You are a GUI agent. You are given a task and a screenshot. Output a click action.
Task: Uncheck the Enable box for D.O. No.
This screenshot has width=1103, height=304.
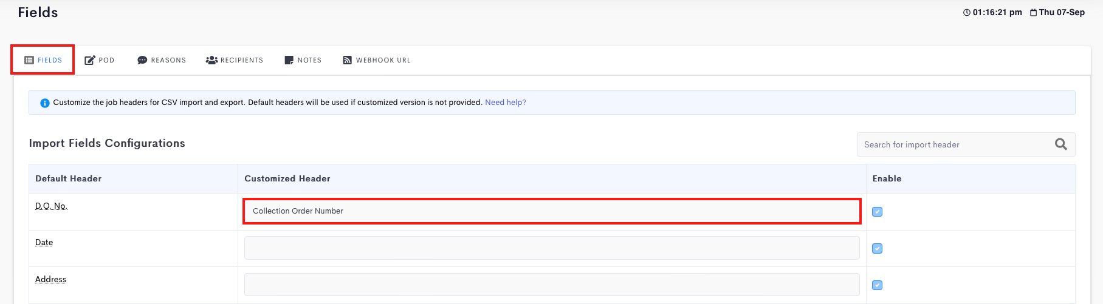pyautogui.click(x=878, y=212)
